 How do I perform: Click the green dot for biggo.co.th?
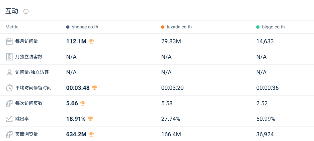click(x=258, y=27)
